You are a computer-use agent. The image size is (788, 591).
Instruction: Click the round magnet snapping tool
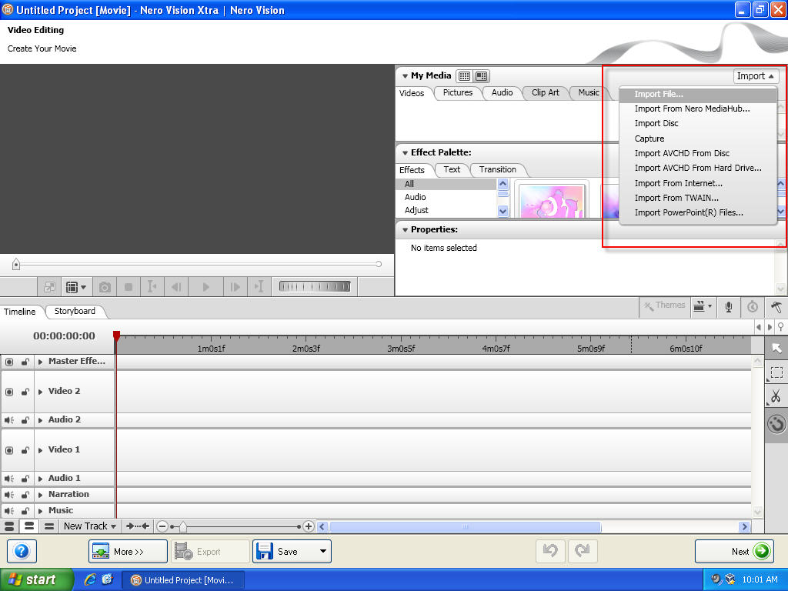tap(776, 424)
